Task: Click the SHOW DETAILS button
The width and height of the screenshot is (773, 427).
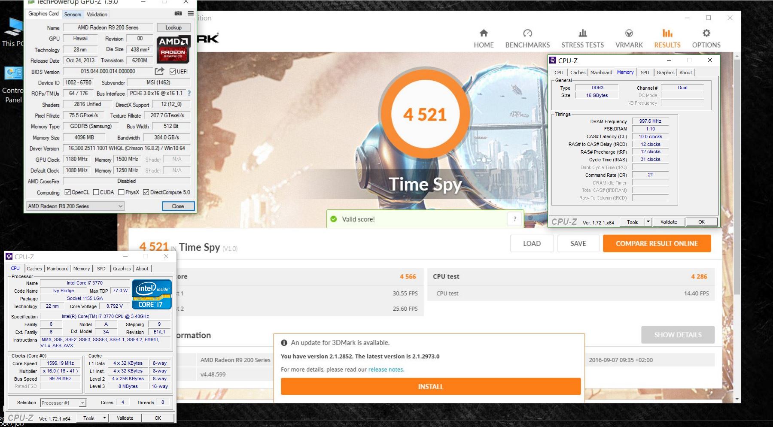Action: click(x=678, y=335)
